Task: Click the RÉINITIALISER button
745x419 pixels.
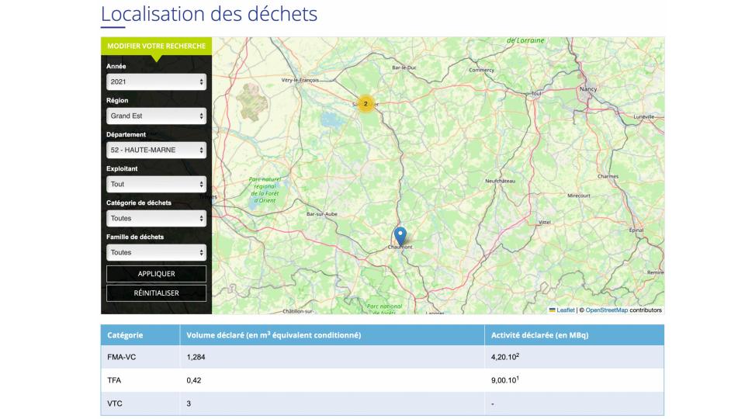Action: (156, 293)
